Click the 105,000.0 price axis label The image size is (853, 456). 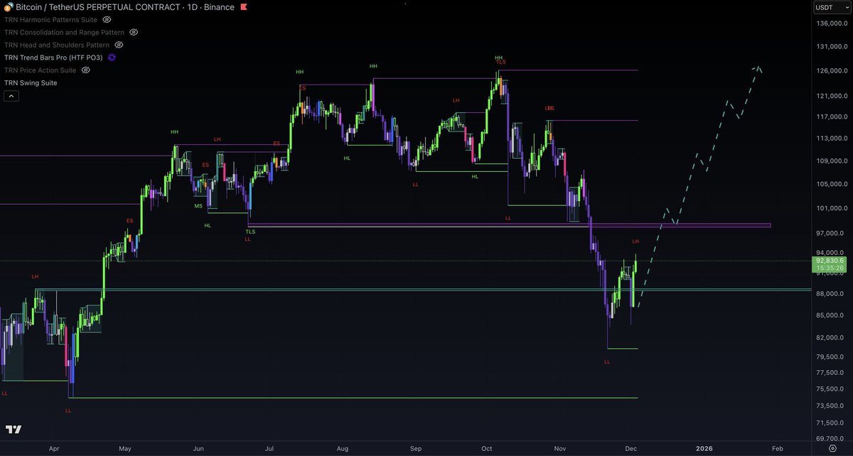click(x=832, y=185)
